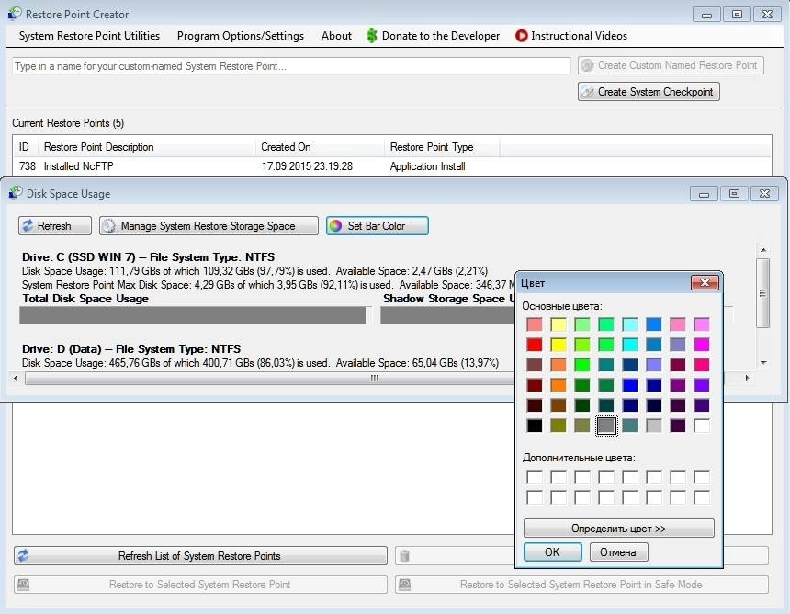Click the Disk Space Usage window title icon

pos(16,193)
